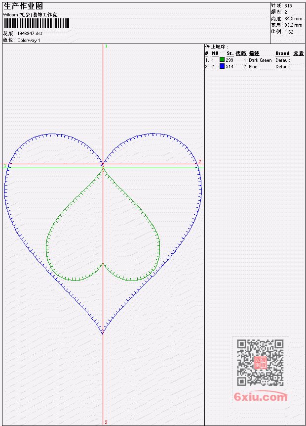Click 'Default' brand in Dark Green row
306x426 pixels.
[x=283, y=60]
